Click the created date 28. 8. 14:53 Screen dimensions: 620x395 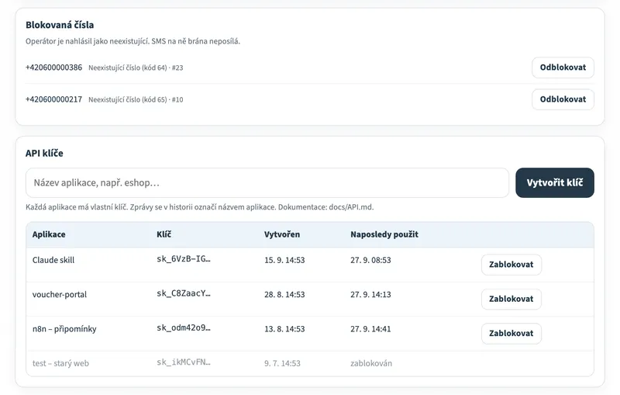click(x=284, y=294)
